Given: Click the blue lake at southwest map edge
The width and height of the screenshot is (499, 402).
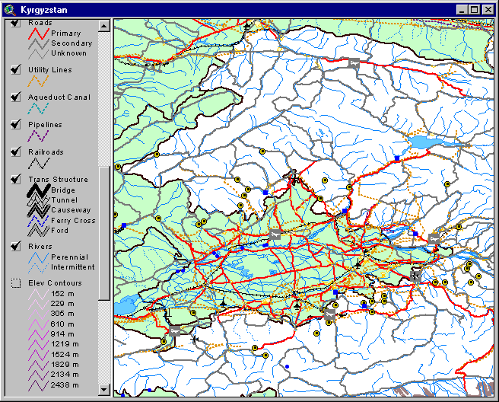Looking at the screenshot, I should click(126, 305).
